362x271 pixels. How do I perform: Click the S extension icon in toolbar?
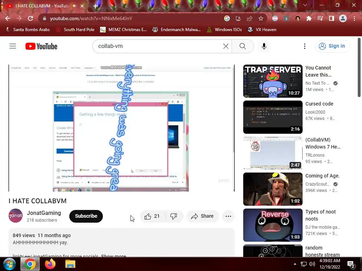286,18
